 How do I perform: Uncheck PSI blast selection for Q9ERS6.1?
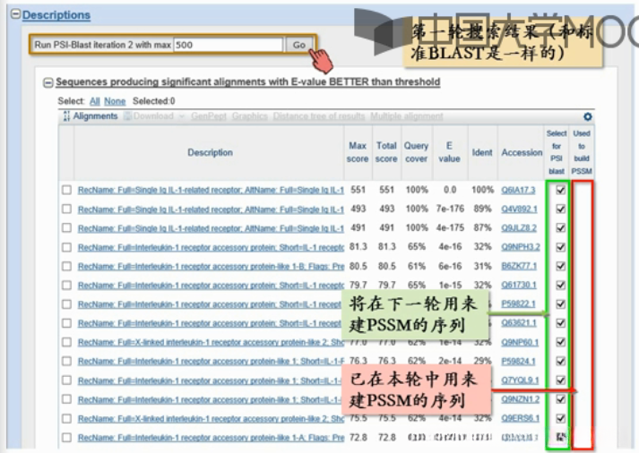click(561, 418)
